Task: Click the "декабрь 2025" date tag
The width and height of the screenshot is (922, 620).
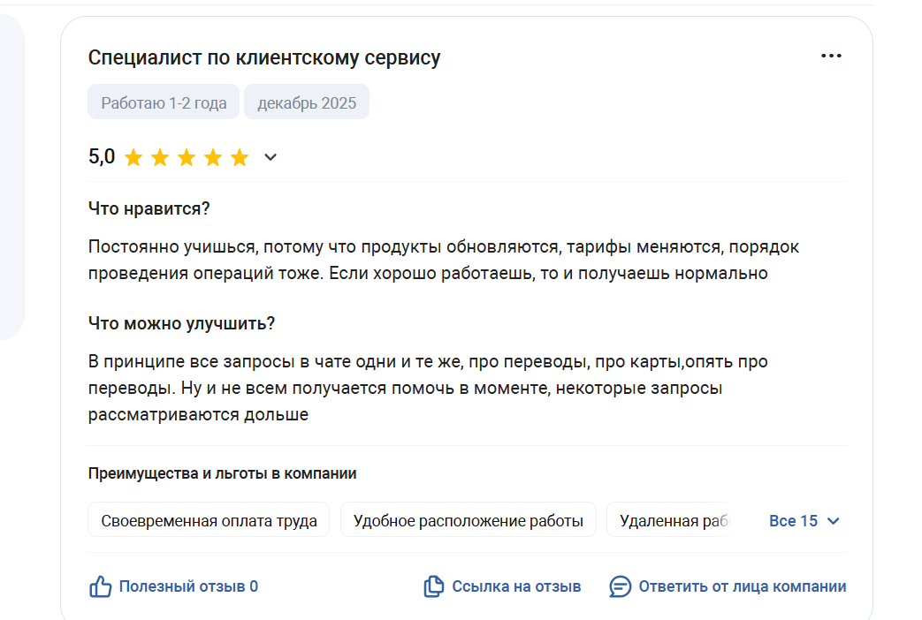Action: 307,103
